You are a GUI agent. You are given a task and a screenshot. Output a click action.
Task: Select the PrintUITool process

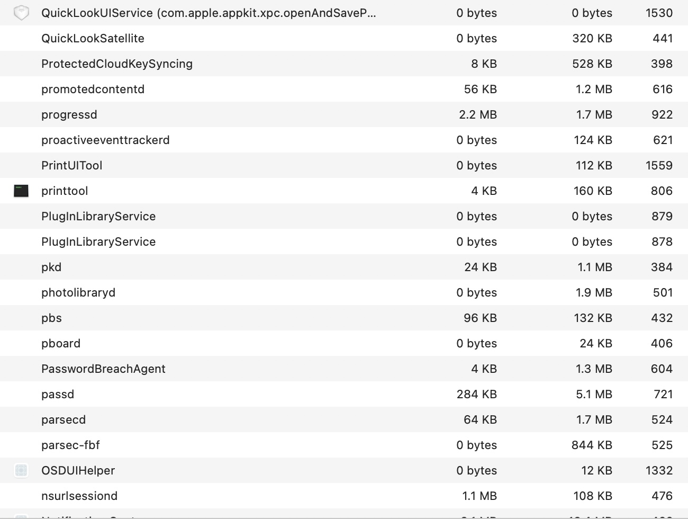click(x=72, y=165)
